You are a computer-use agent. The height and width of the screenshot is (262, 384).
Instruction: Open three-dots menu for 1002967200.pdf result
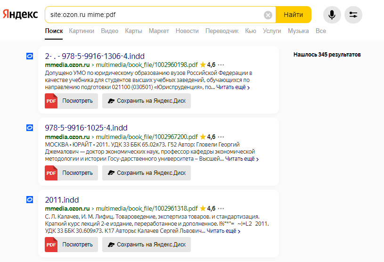pos(221,137)
